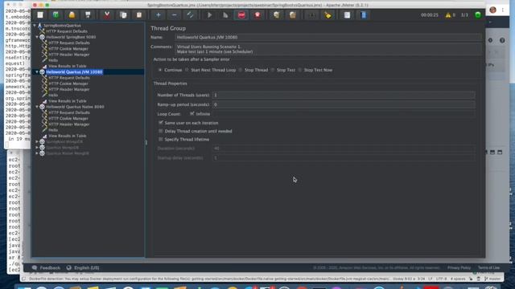Click the Shutdown test icon

click(x=257, y=15)
